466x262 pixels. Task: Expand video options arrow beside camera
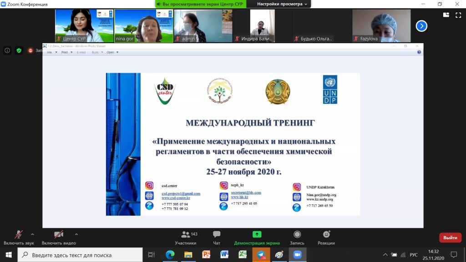[x=76, y=234]
